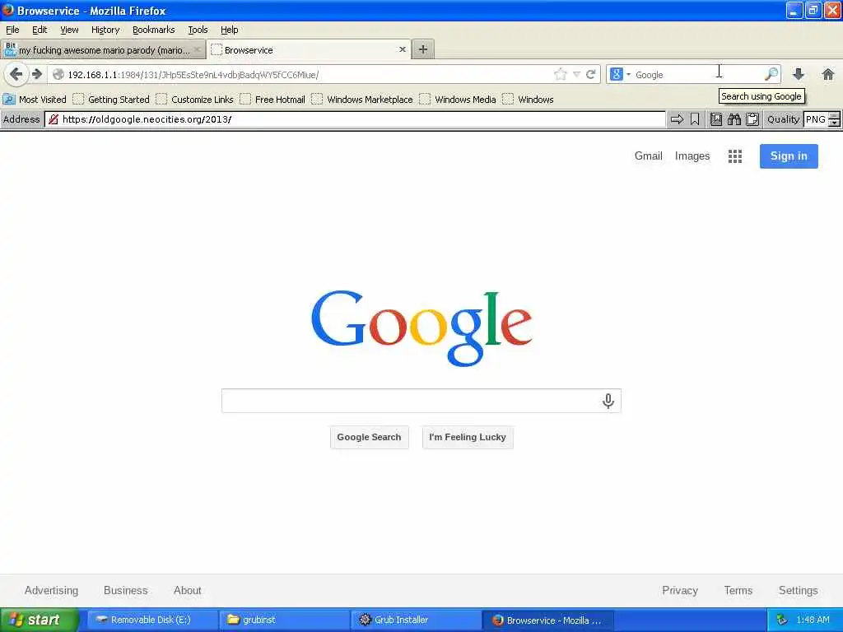The height and width of the screenshot is (632, 843).
Task: Open the Google apps grid icon
Action: (735, 156)
